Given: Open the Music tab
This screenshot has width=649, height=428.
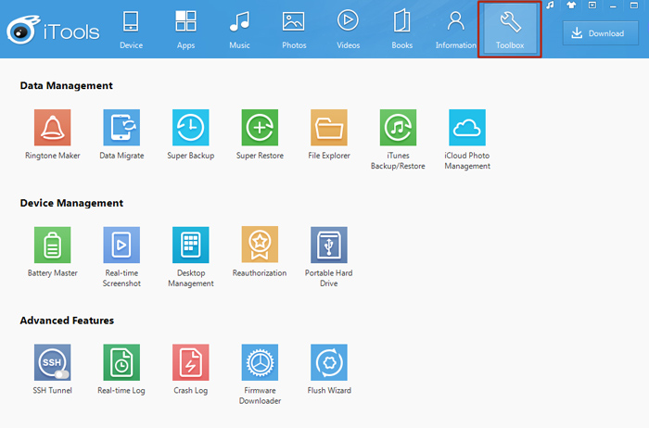Looking at the screenshot, I should click(x=239, y=30).
